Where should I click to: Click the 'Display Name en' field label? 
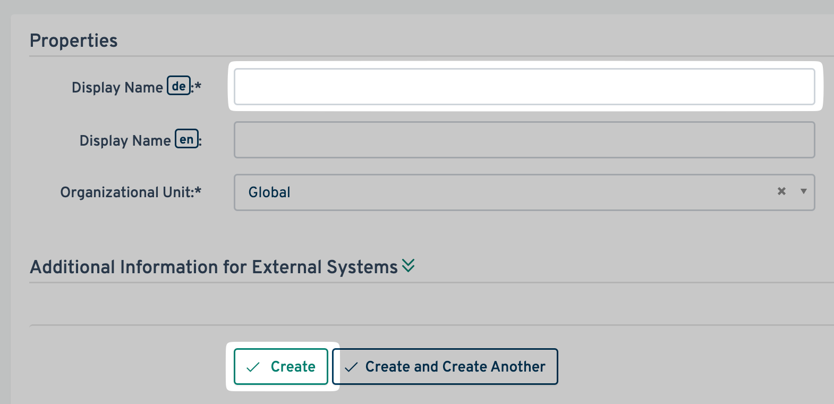125,141
